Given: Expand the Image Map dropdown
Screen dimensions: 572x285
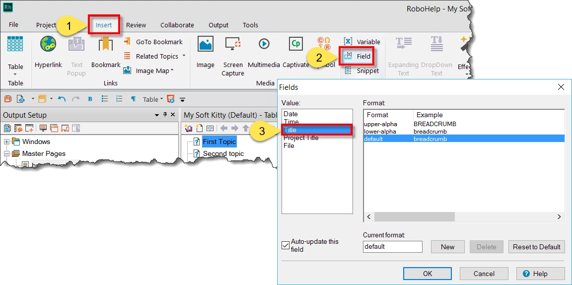Looking at the screenshot, I should 172,71.
